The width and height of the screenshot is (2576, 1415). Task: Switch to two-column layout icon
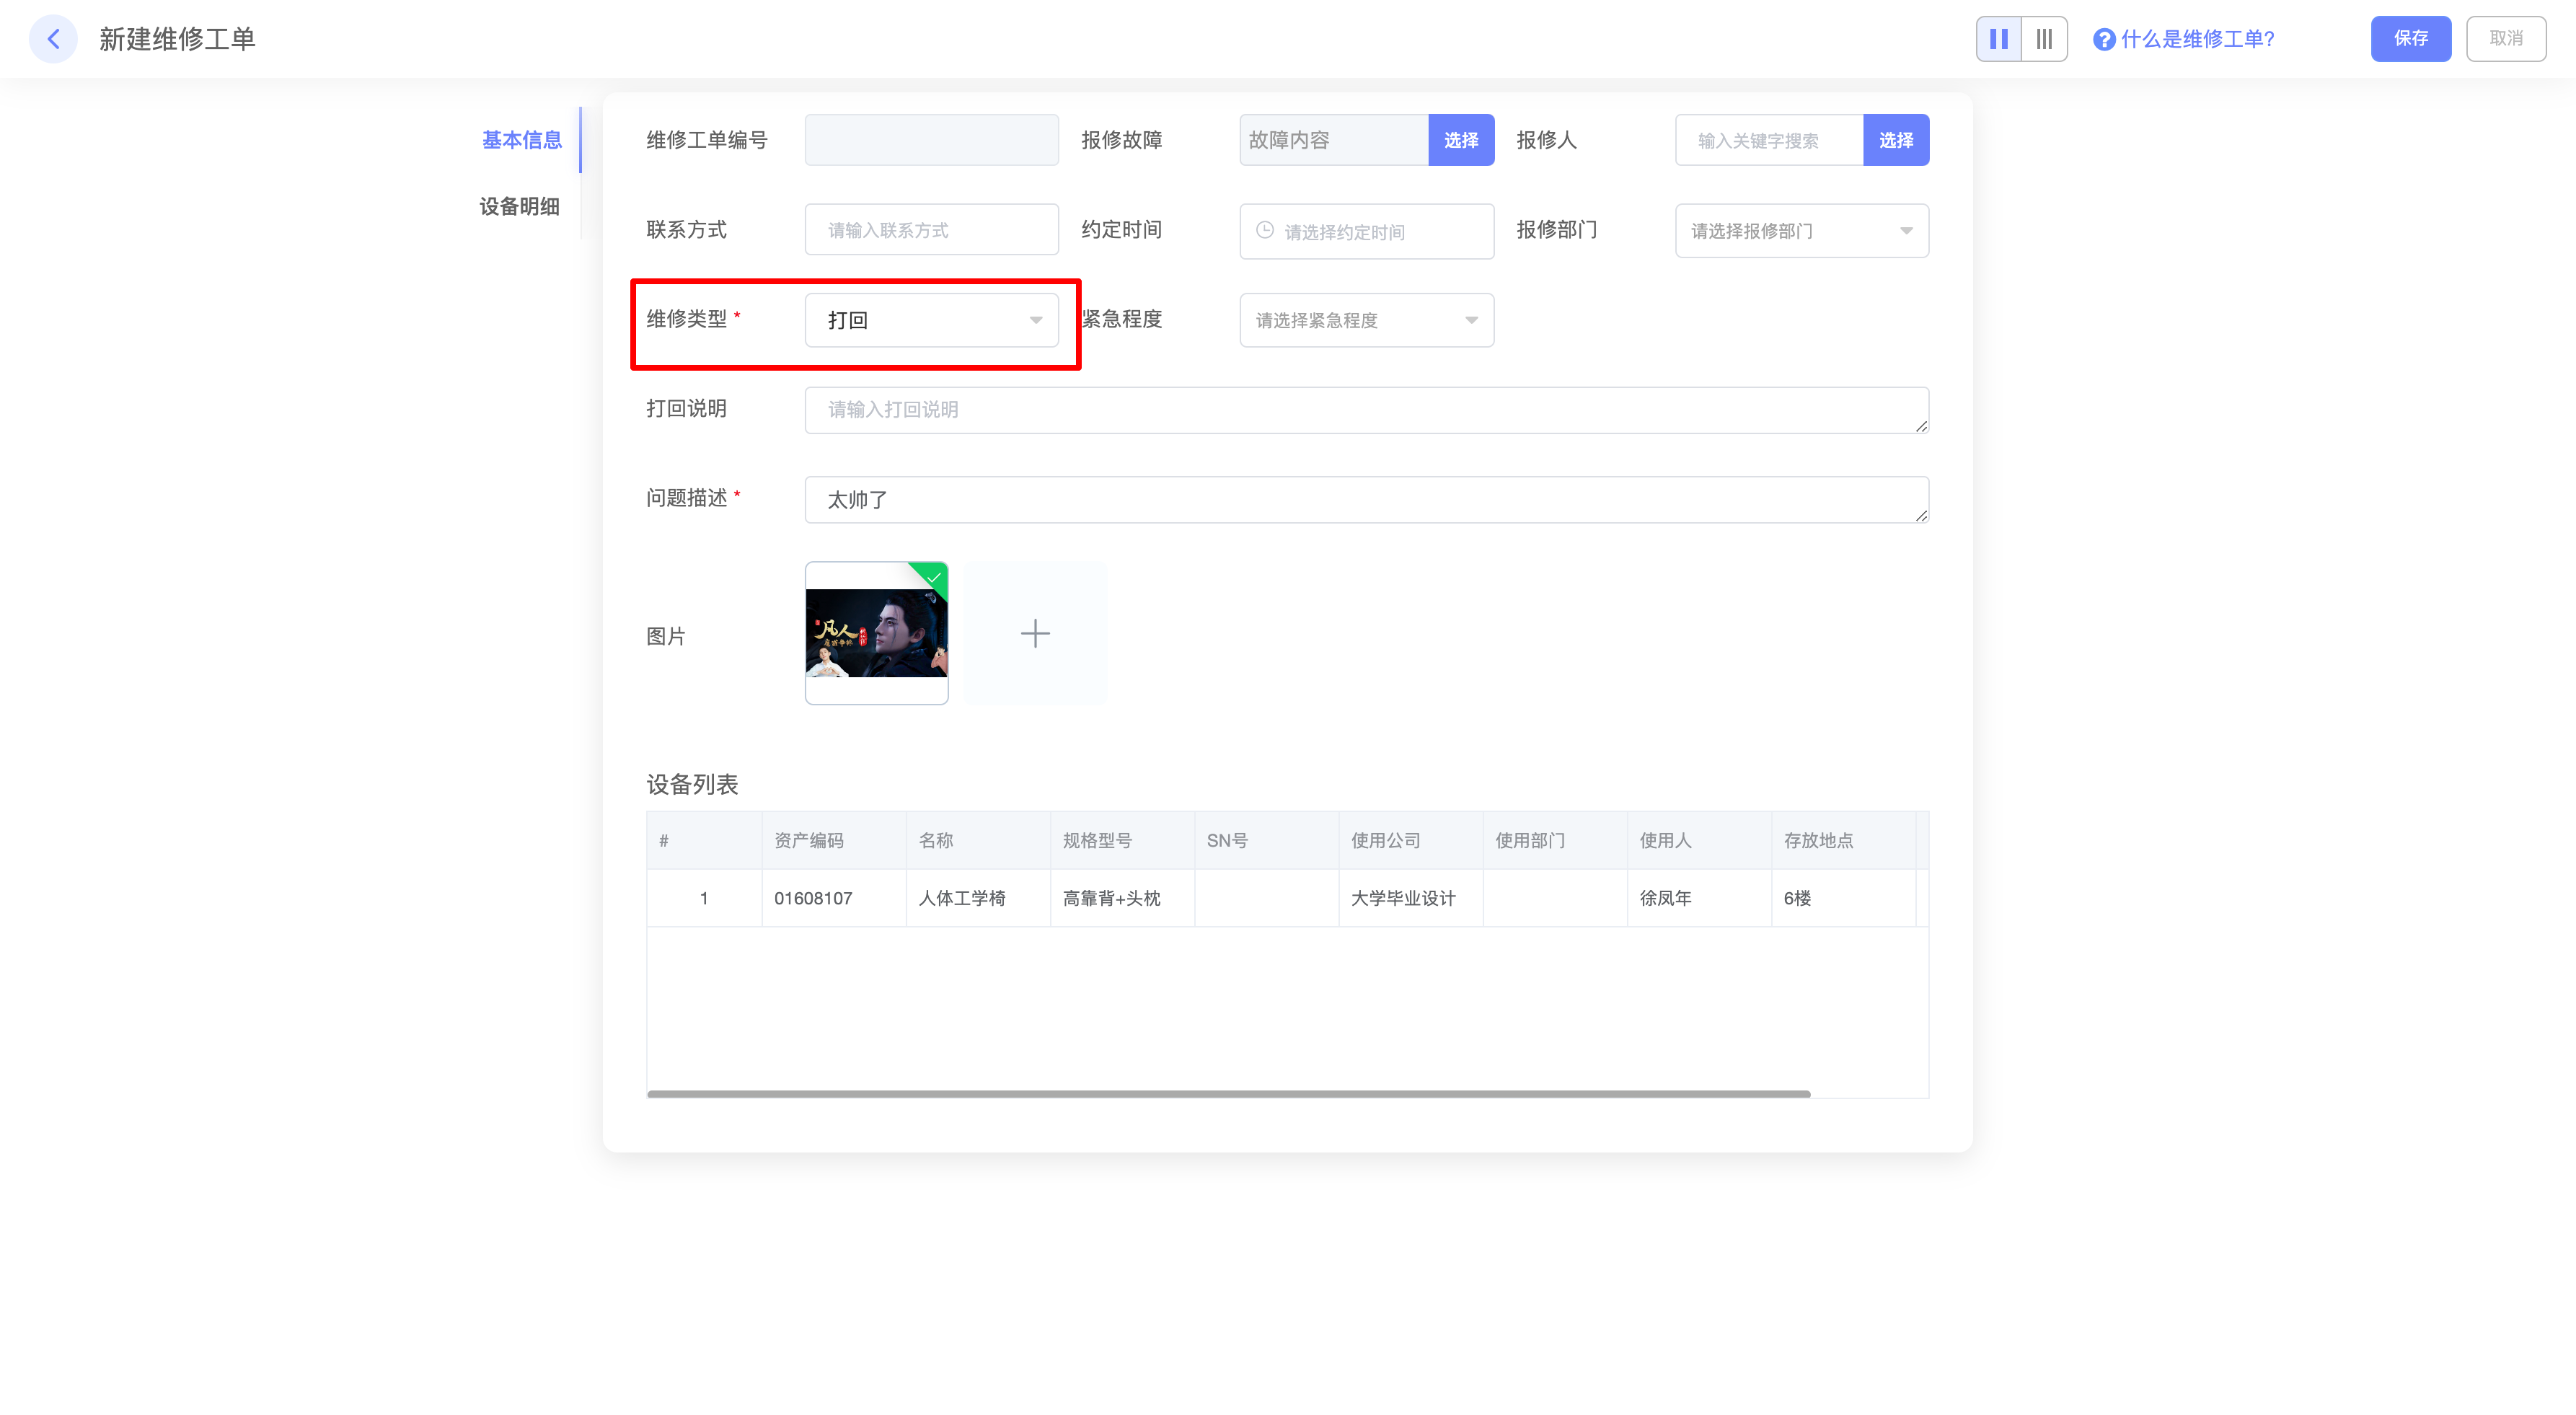[1998, 39]
